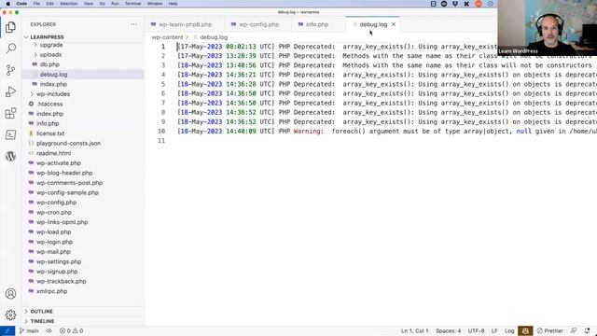Open .htaccess file
Viewport: 597px width, 336px height.
click(x=49, y=104)
